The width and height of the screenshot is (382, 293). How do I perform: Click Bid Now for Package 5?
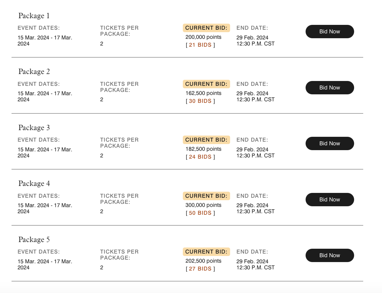click(x=330, y=255)
